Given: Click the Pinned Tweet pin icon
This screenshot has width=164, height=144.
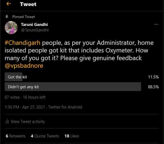Looking at the screenshot, I should click(7, 17).
